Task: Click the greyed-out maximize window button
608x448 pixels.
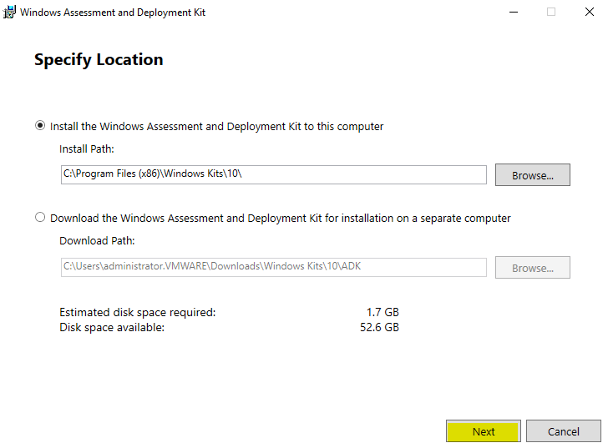Action: [551, 13]
